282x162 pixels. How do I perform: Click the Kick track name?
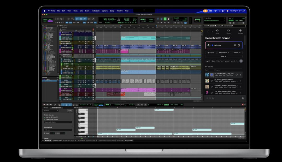click(66, 45)
